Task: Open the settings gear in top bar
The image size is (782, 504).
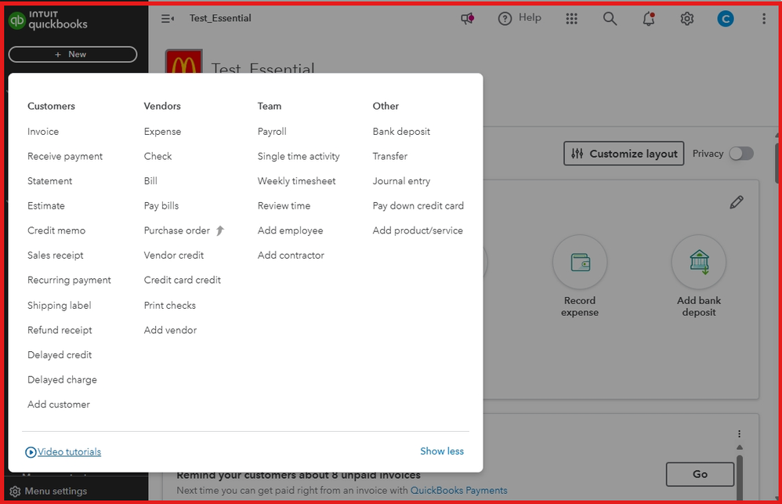Action: pyautogui.click(x=686, y=19)
